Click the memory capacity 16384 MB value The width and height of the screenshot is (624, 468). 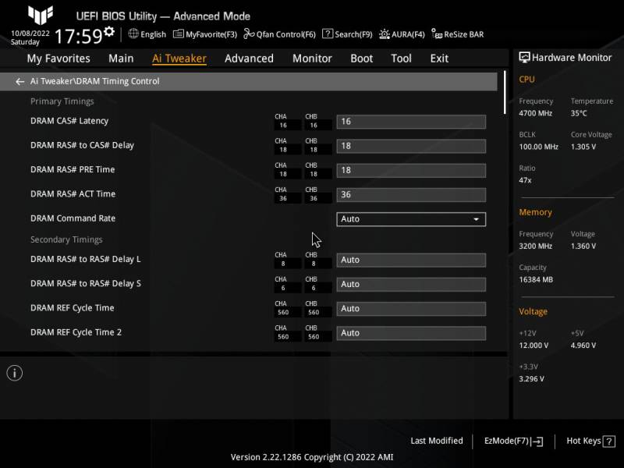536,280
